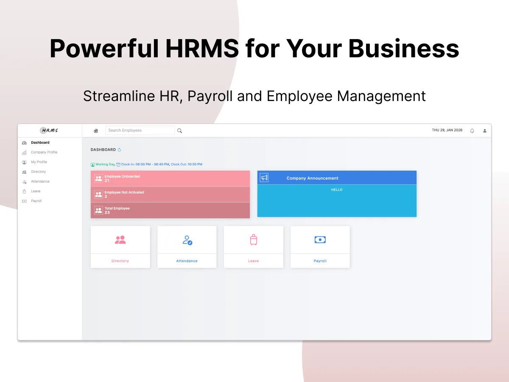The width and height of the screenshot is (509, 382).
Task: Refresh the dashboard with the reload icon
Action: coord(120,149)
